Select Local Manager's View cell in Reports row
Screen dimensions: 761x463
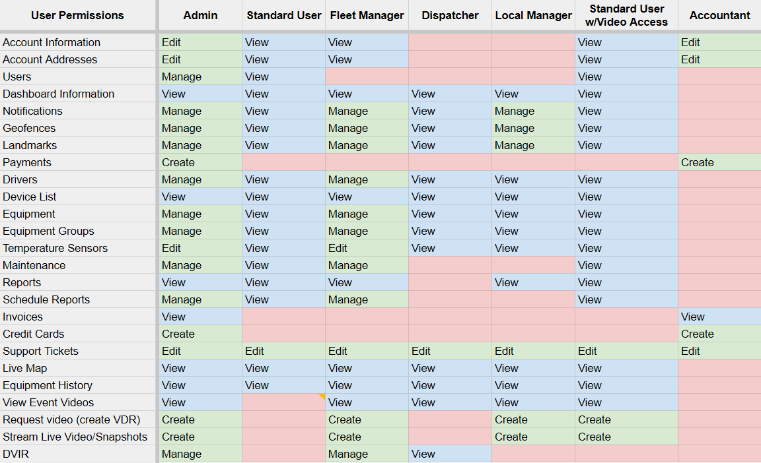[533, 282]
